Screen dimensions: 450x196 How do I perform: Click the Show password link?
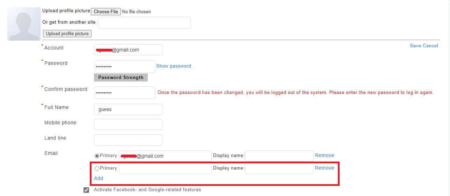click(x=174, y=66)
